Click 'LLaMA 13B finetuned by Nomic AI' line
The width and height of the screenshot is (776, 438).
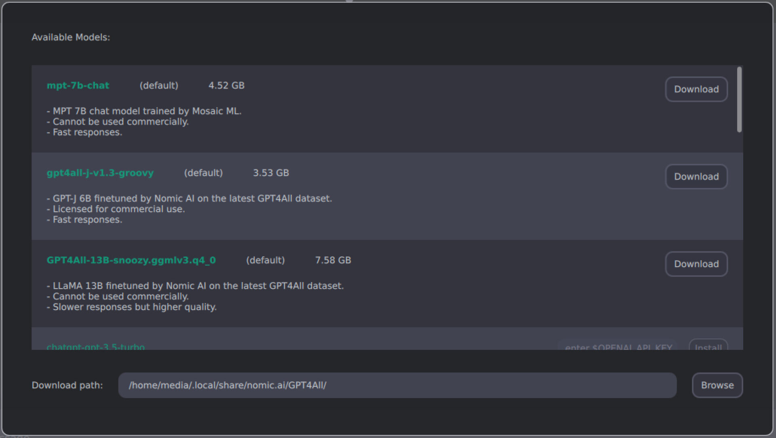[x=195, y=286]
